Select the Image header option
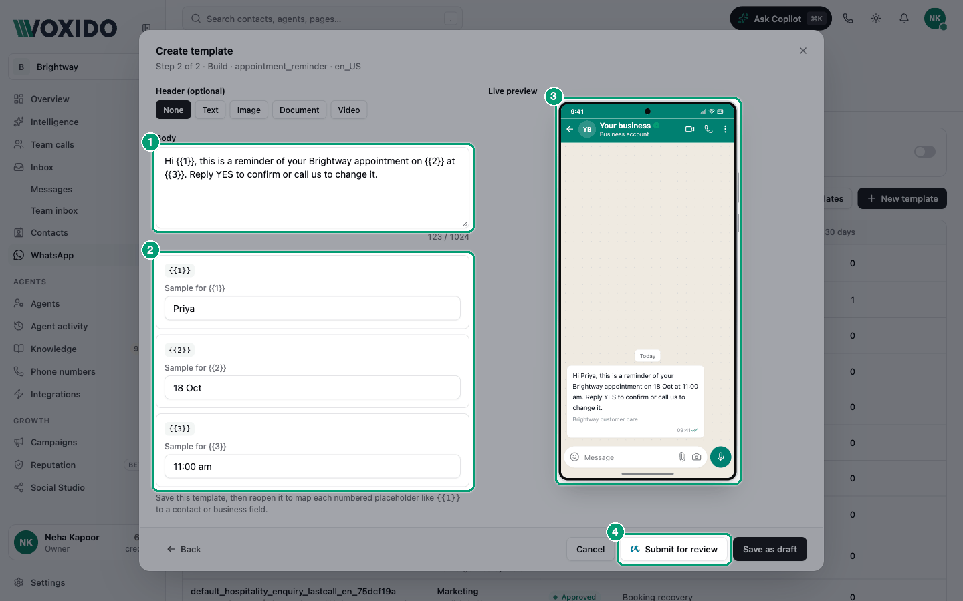Viewport: 963px width, 601px height. (x=249, y=110)
